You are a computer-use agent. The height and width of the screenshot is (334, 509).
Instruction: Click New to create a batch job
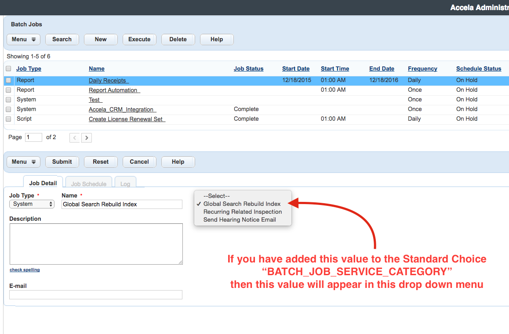coord(101,40)
